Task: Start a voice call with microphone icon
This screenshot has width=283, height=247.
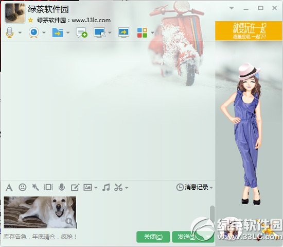Action: [10, 32]
